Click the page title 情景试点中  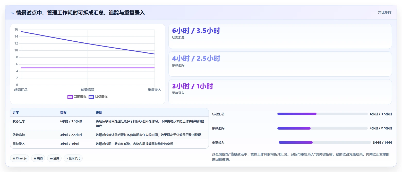(80, 13)
